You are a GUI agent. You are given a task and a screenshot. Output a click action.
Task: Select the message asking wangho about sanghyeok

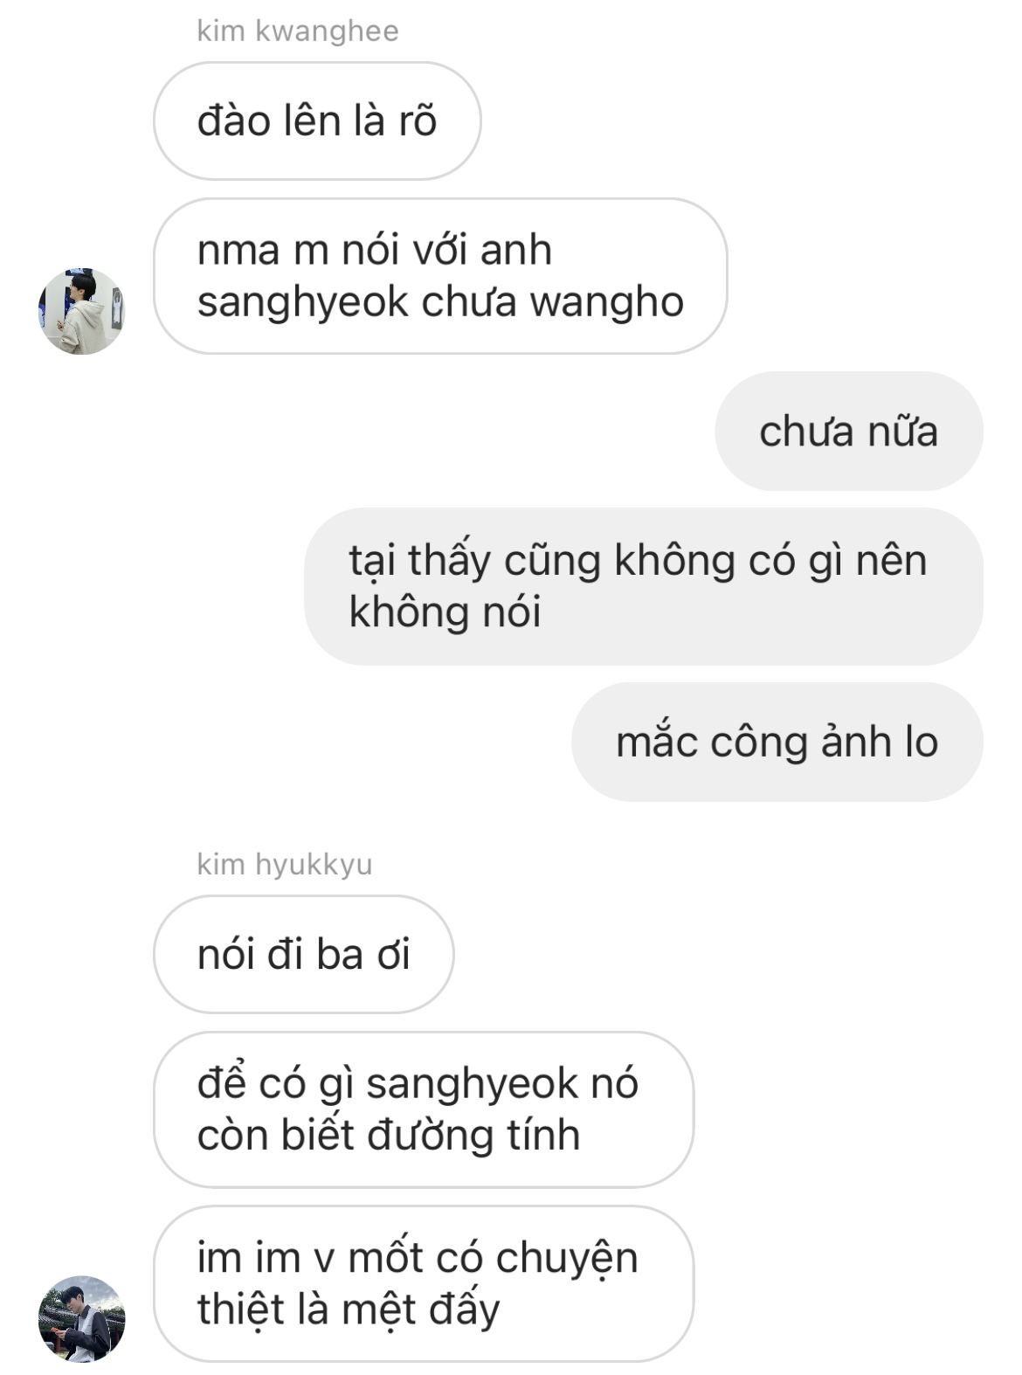click(440, 276)
